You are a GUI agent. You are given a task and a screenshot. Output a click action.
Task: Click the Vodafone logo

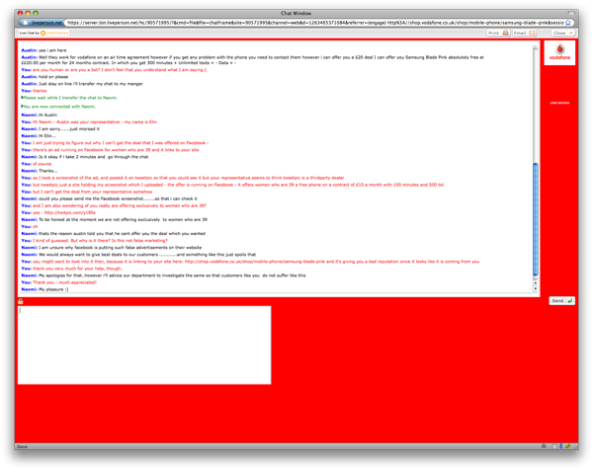point(559,52)
